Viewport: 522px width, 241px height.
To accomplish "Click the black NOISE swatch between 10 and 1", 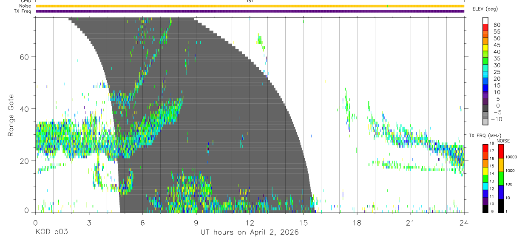I will pos(501,205).
